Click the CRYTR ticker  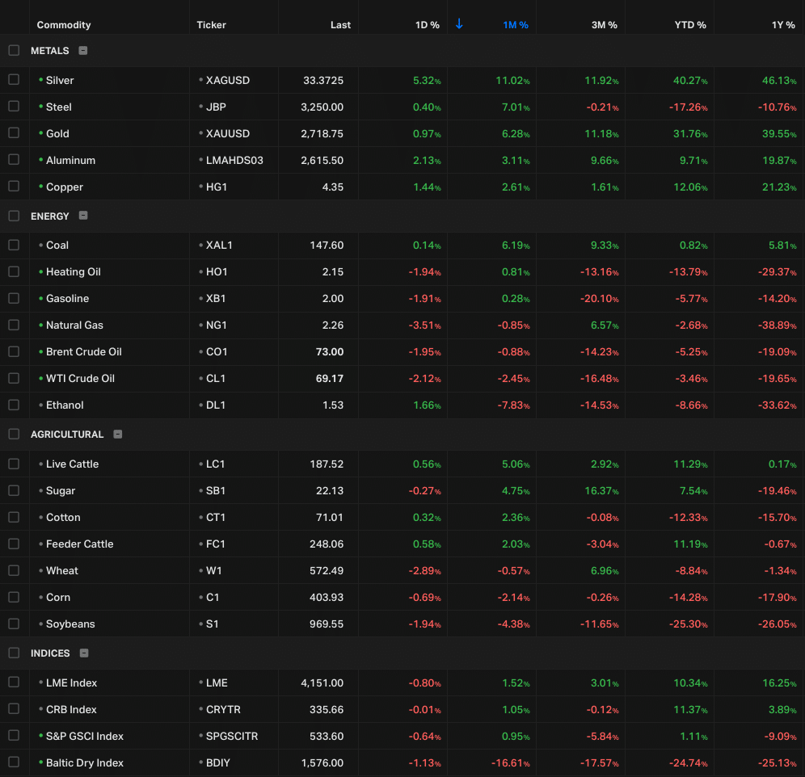coord(223,709)
